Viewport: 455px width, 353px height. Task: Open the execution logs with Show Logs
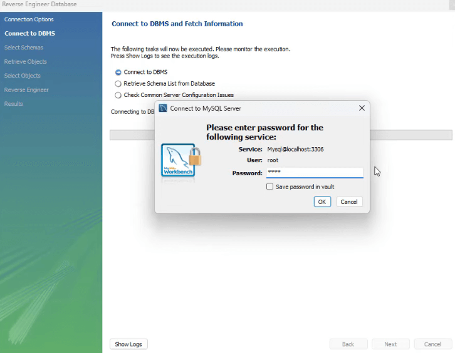click(128, 344)
